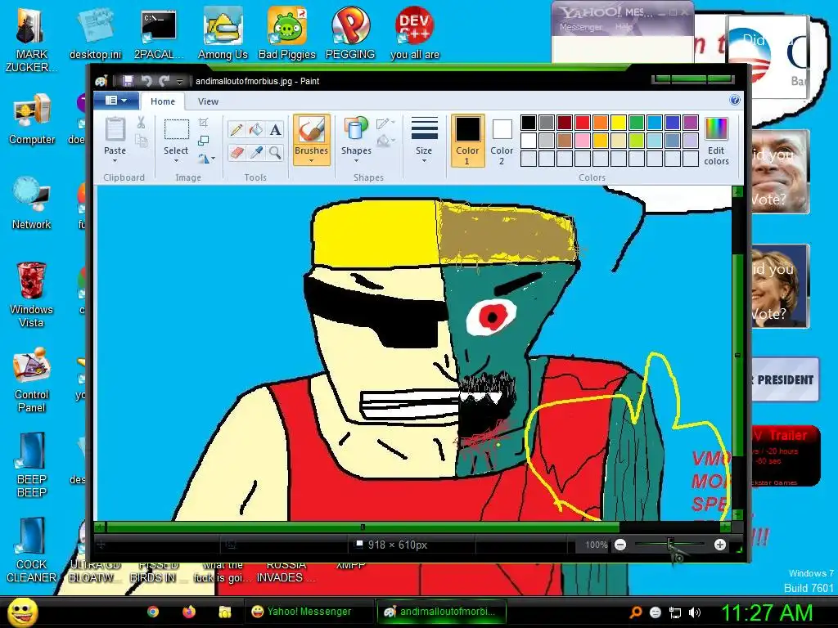Image resolution: width=838 pixels, height=628 pixels.
Task: Click the Redo arrow in quick access toolbar
Action: pos(164,81)
